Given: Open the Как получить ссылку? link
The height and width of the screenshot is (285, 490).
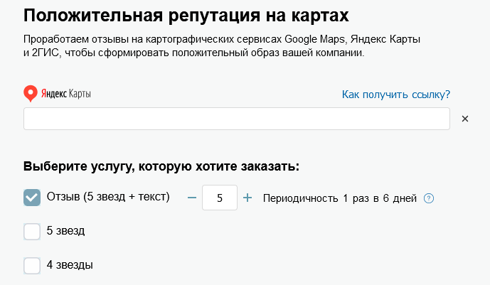Looking at the screenshot, I should click(x=395, y=95).
